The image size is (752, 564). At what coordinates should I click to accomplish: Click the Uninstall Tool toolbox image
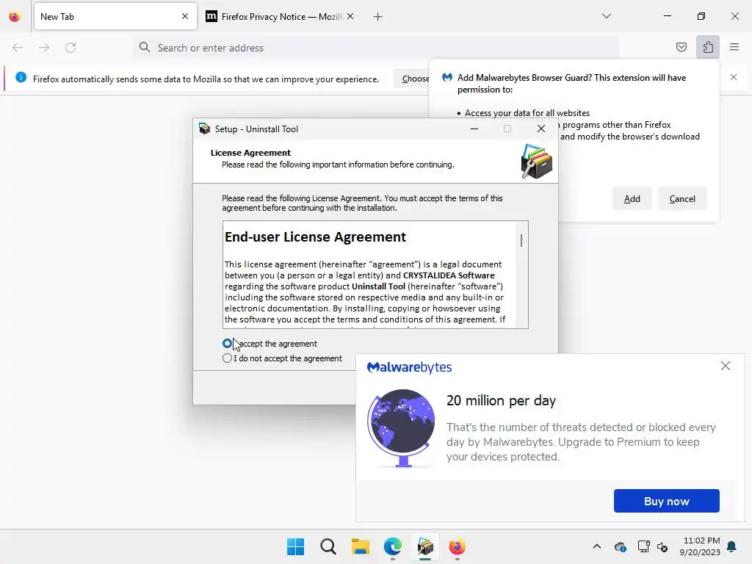point(536,161)
